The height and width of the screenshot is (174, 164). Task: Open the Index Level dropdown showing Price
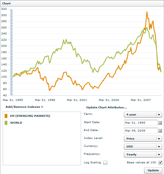[x=143, y=139]
